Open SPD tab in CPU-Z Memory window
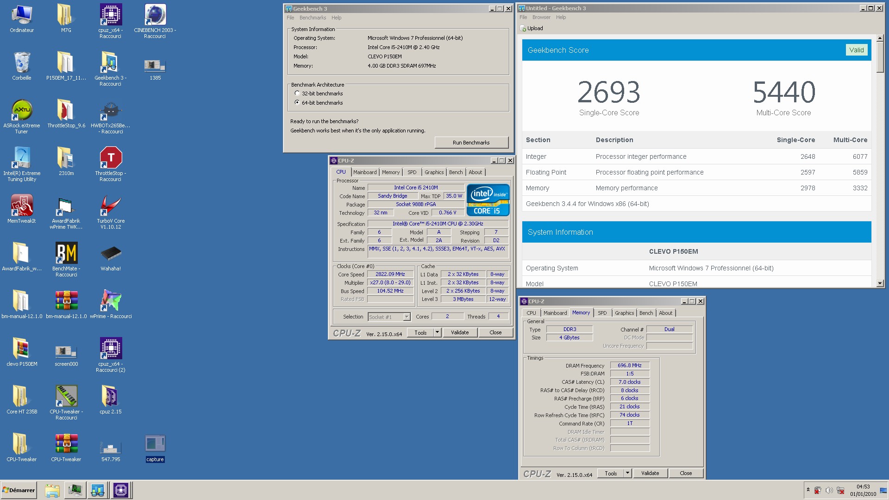Screen dimensions: 889x500 602,313
